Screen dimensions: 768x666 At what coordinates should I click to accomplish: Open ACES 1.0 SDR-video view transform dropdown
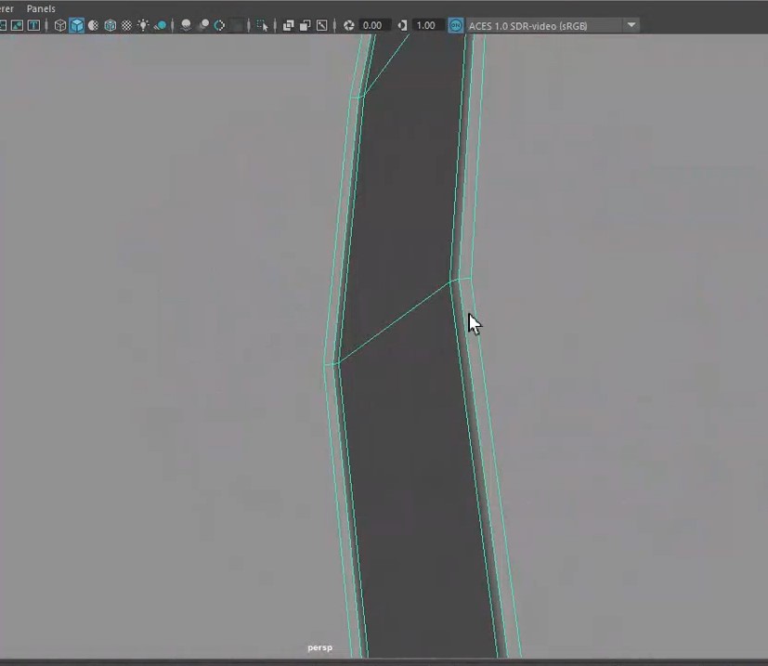[x=552, y=25]
